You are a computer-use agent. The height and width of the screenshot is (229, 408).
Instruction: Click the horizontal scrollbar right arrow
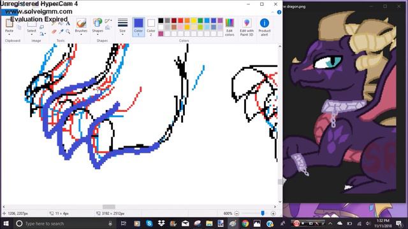tap(275, 207)
